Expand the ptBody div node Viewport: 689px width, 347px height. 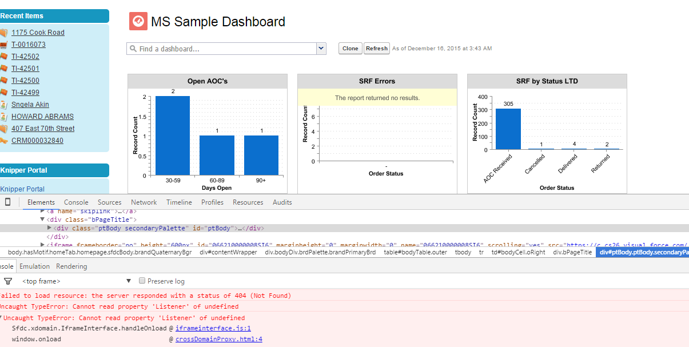click(49, 228)
